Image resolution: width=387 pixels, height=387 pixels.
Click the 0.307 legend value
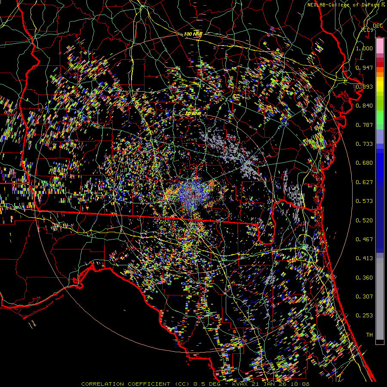(x=364, y=296)
